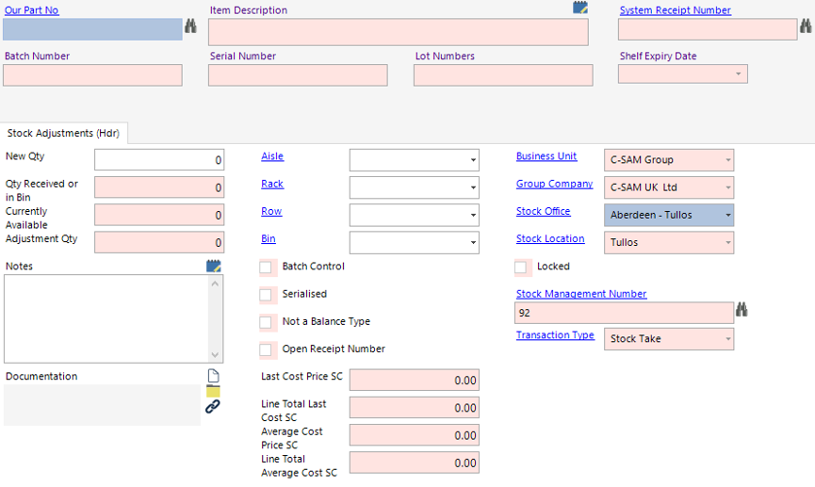This screenshot has width=815, height=487.
Task: Click binoculars icon beside Stock Management Number
Action: pos(742,310)
